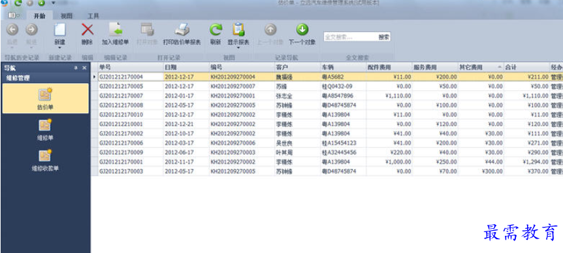Go forward with the 前进 arrow icon

pyautogui.click(x=31, y=29)
